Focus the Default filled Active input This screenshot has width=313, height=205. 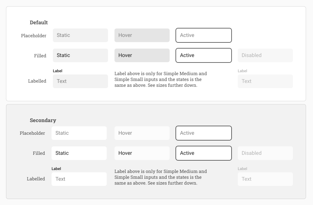204,55
